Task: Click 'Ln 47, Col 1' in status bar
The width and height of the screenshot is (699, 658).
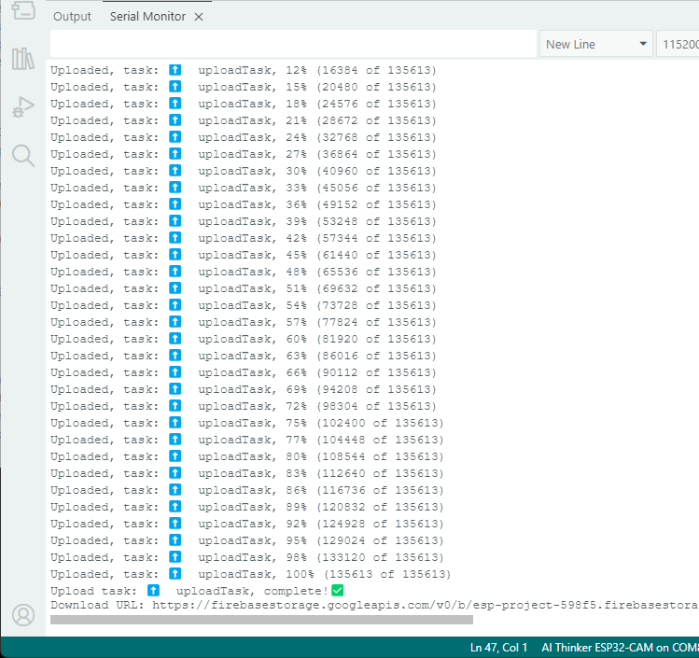Action: [499, 648]
